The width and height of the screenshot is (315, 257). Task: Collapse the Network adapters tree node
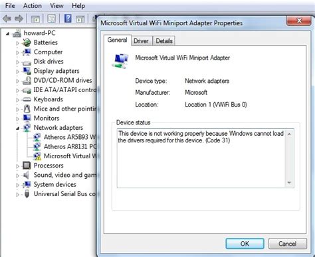[x=17, y=128]
